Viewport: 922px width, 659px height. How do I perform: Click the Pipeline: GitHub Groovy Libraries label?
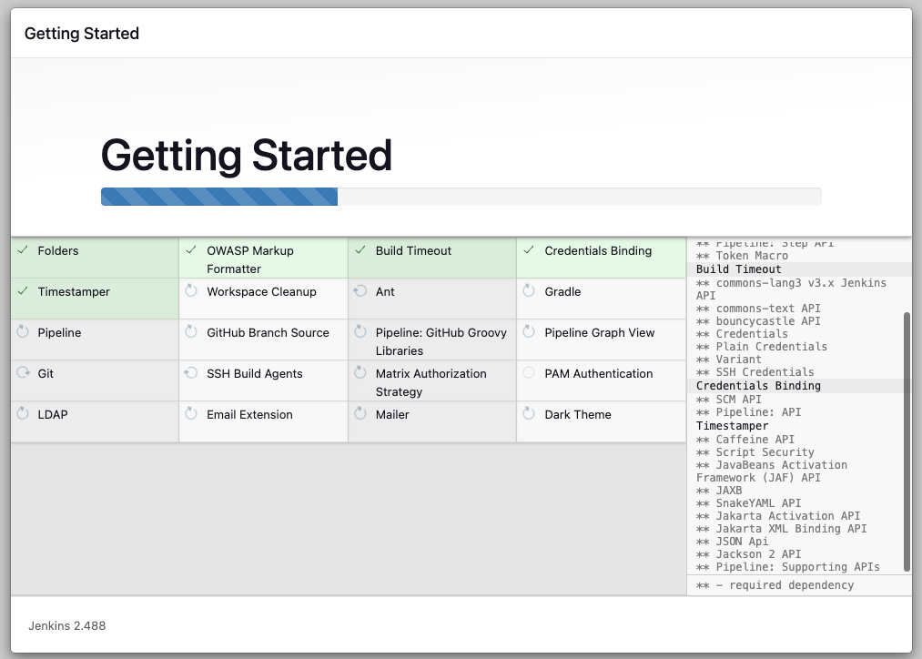pyautogui.click(x=441, y=341)
